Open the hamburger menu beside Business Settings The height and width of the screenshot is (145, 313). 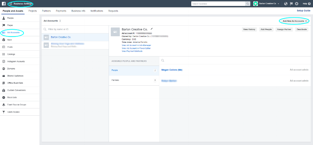point(11,4)
